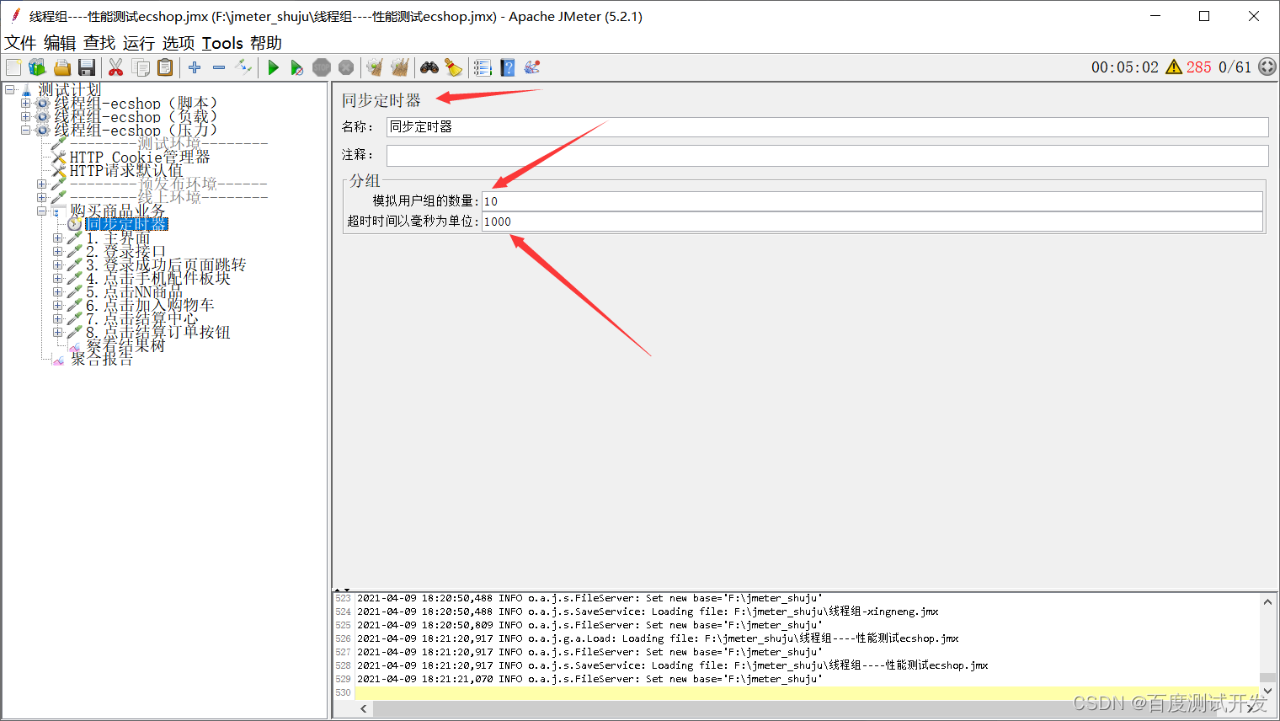Click the Clear All double broom icon
The image size is (1280, 721).
click(399, 67)
